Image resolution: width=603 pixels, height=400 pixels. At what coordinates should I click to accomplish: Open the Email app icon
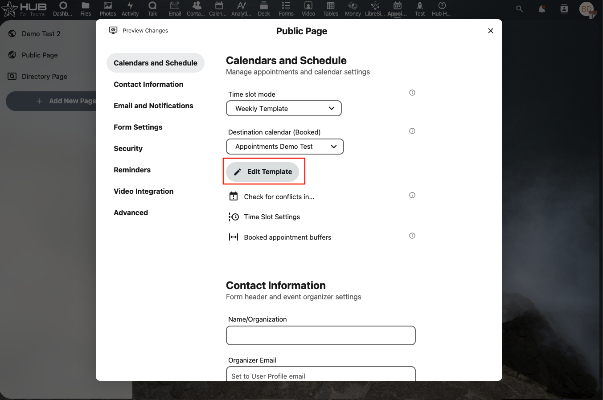pyautogui.click(x=175, y=9)
